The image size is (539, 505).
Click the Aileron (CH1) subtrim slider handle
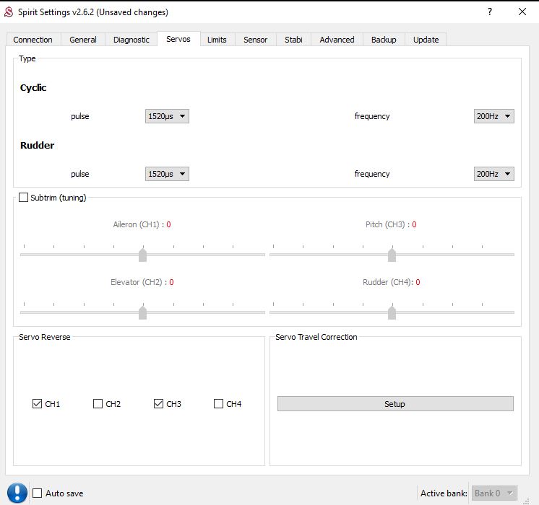pyautogui.click(x=142, y=255)
